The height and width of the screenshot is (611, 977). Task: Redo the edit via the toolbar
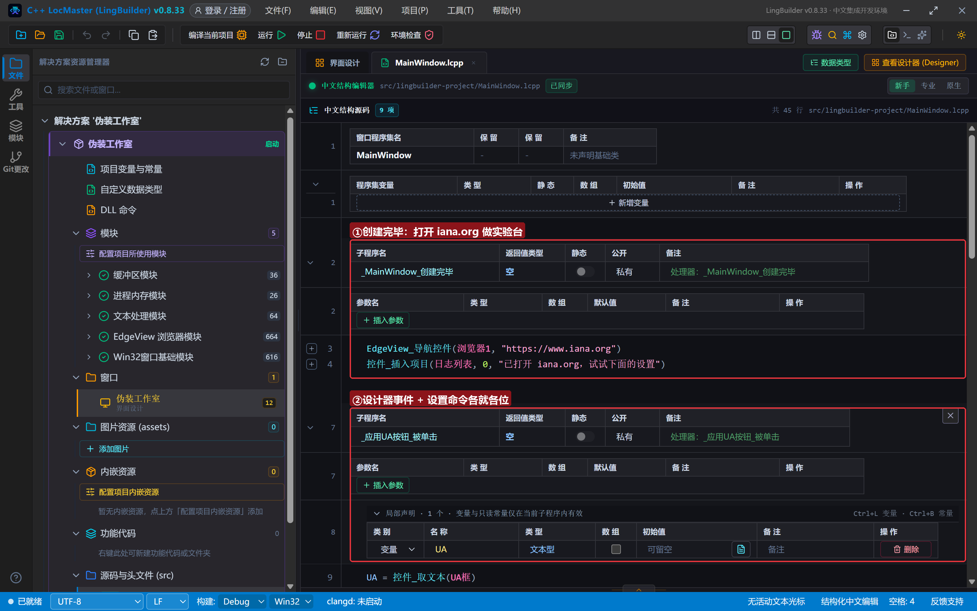click(x=106, y=35)
